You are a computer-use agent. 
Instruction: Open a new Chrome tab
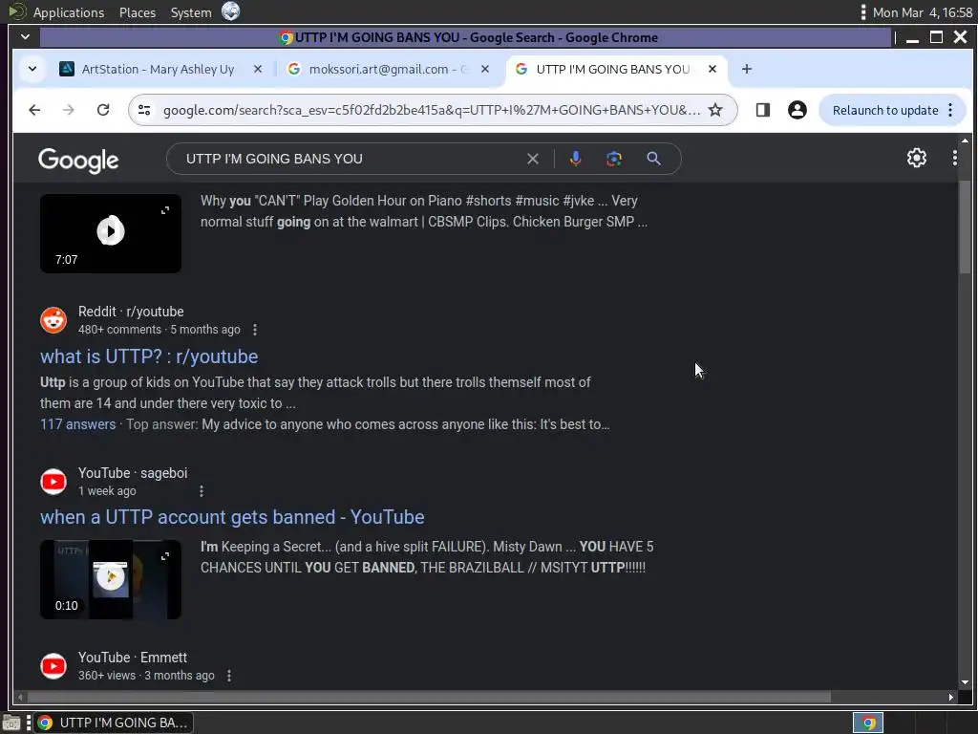pos(747,69)
